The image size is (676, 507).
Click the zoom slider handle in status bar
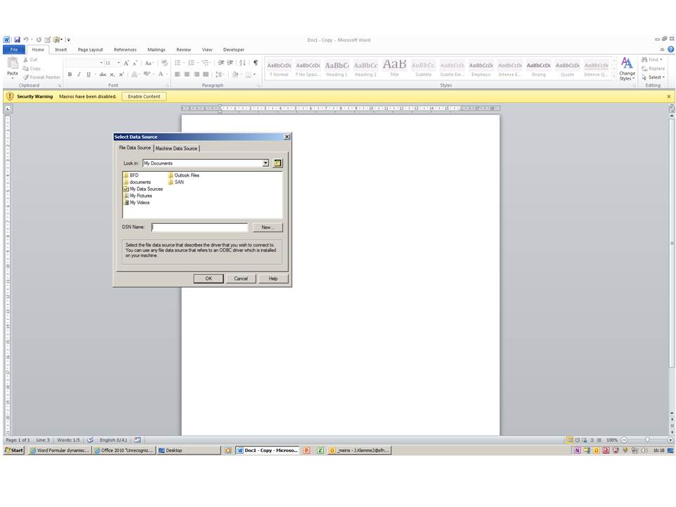coord(647,439)
